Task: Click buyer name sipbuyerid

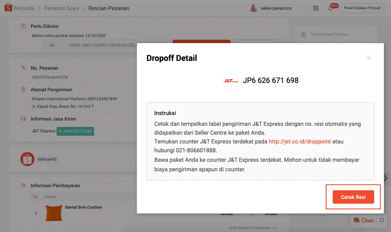Action: coord(47,159)
